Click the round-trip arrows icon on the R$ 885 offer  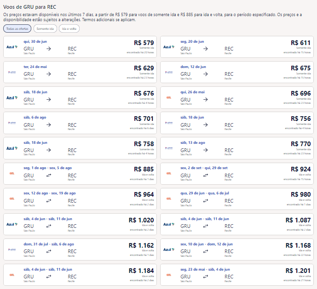pyautogui.click(x=49, y=176)
